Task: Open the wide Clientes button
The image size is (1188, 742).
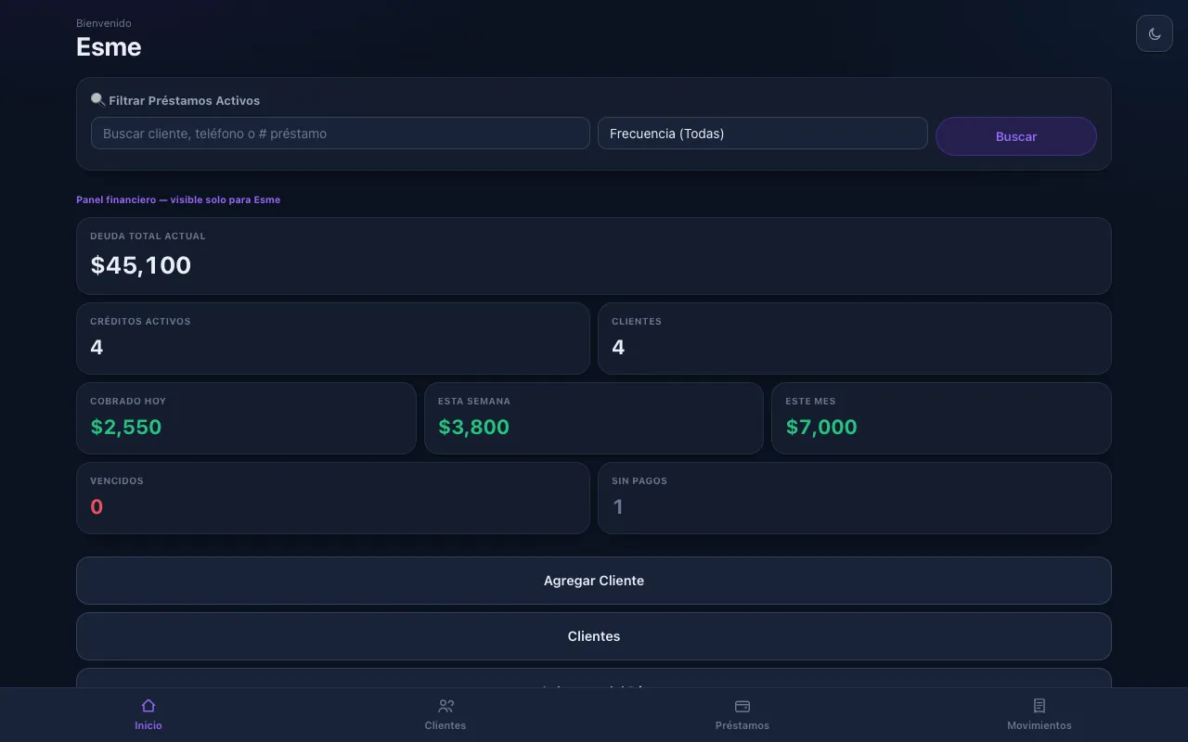Action: click(594, 636)
